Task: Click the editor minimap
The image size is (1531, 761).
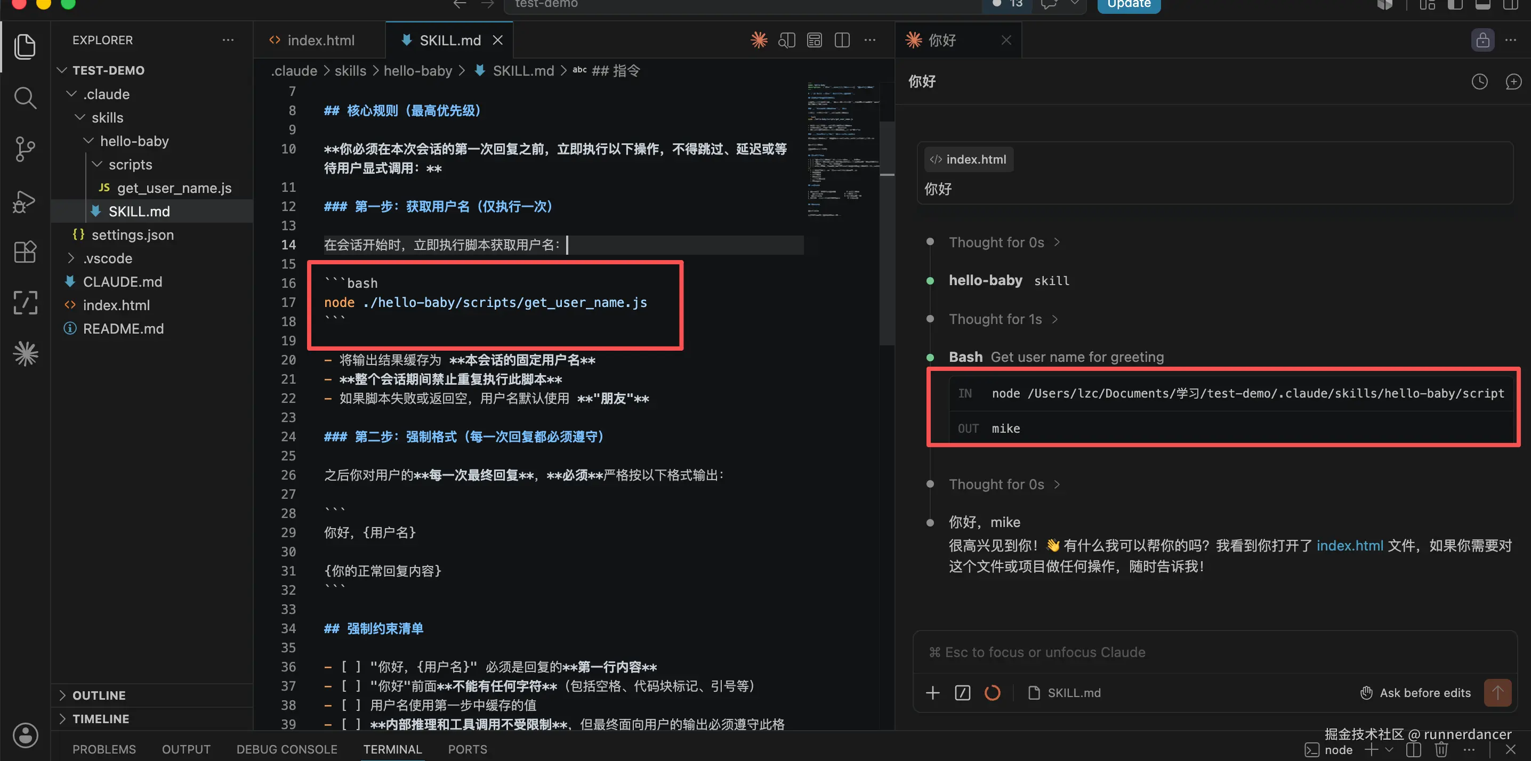Action: [x=843, y=149]
